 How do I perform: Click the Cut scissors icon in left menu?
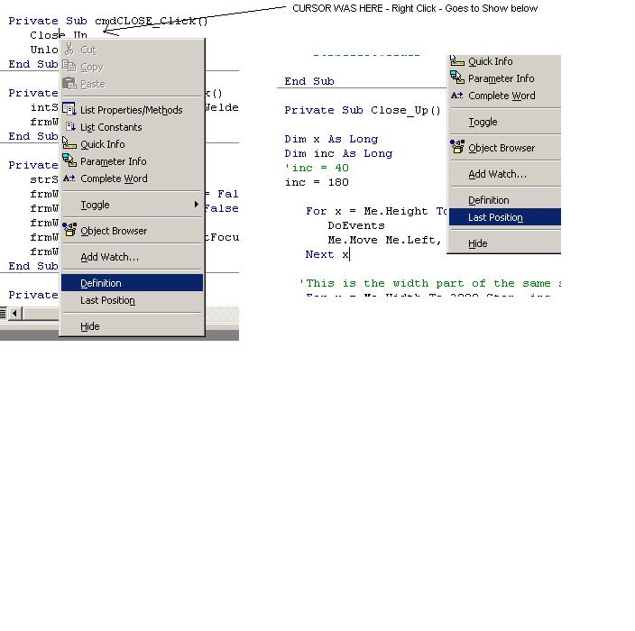pyautogui.click(x=69, y=50)
